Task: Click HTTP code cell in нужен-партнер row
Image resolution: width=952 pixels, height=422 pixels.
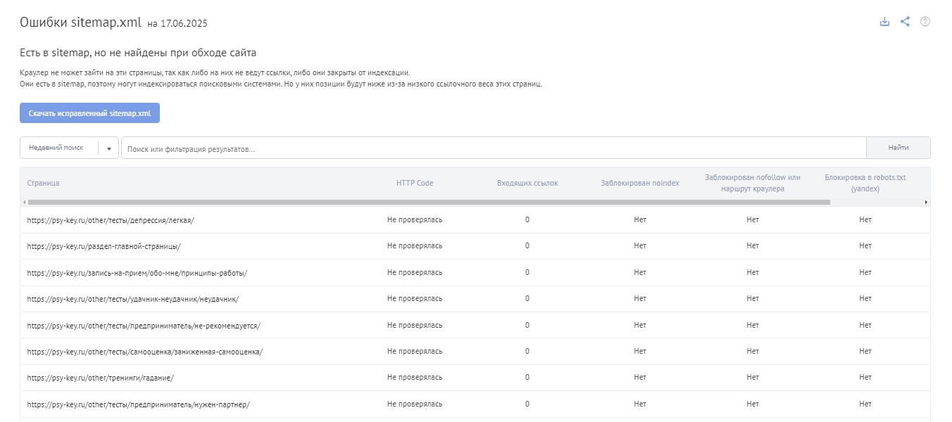Action: [x=415, y=404]
